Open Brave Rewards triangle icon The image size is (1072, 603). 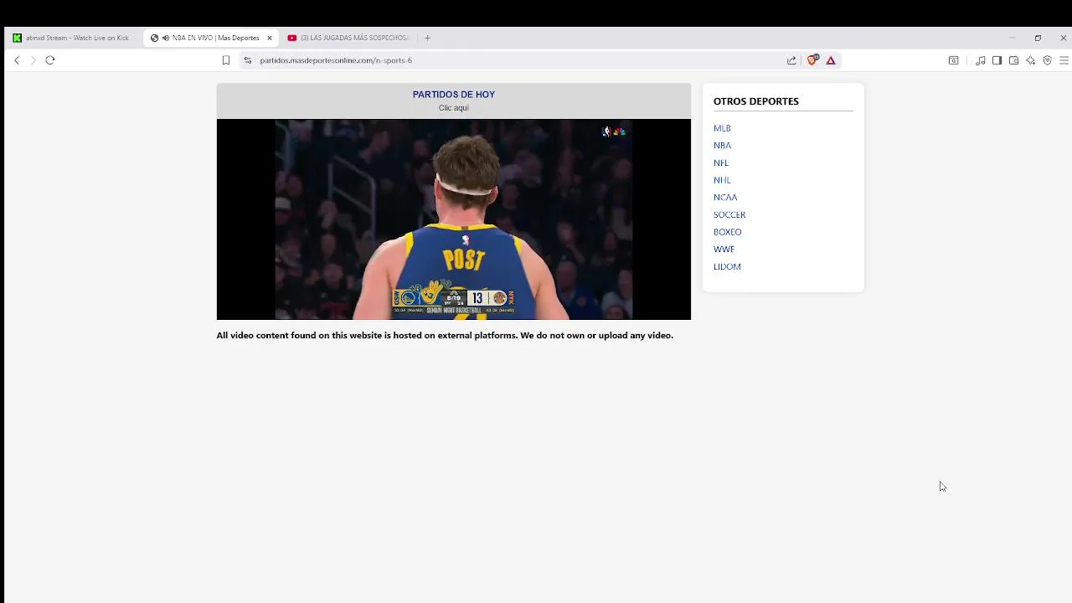(831, 60)
